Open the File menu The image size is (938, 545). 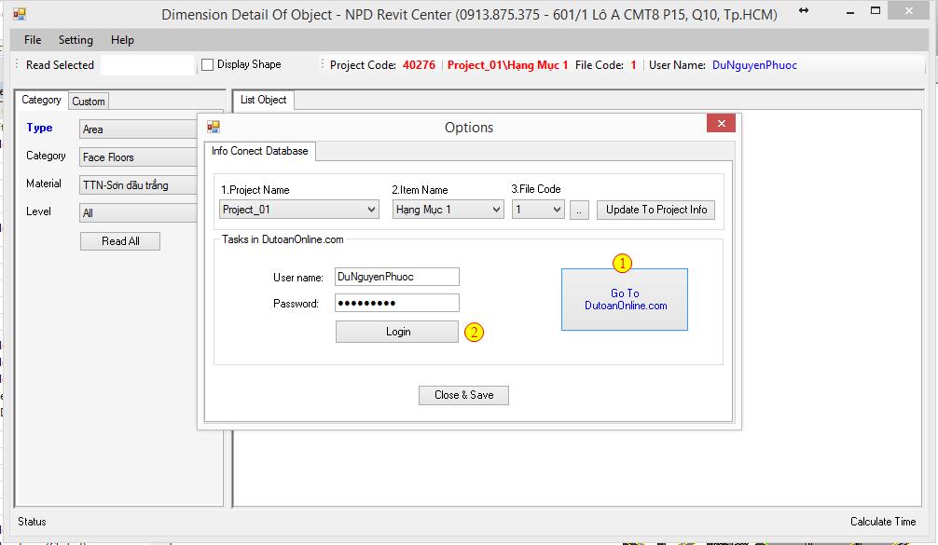coord(33,40)
